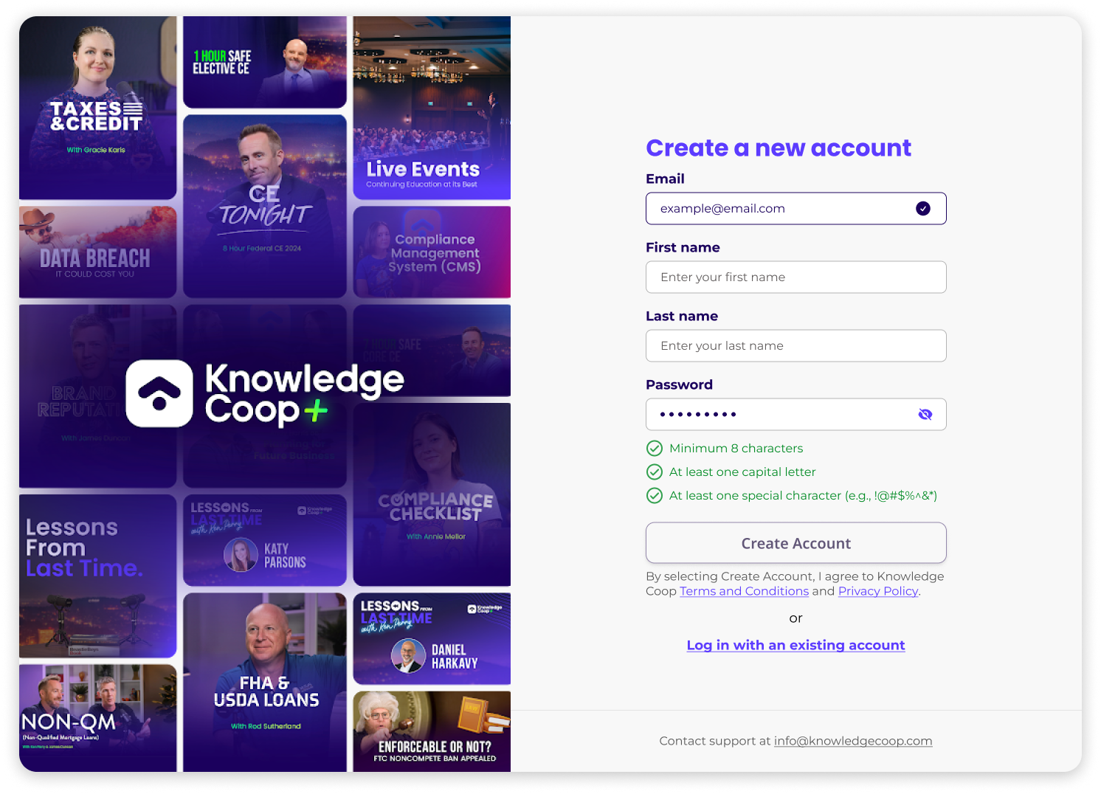The image size is (1101, 794).
Task: Log in with an existing account
Action: click(795, 645)
